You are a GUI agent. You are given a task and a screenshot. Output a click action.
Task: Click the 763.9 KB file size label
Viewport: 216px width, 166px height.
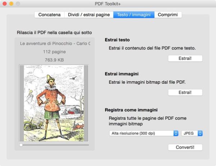coord(54,60)
